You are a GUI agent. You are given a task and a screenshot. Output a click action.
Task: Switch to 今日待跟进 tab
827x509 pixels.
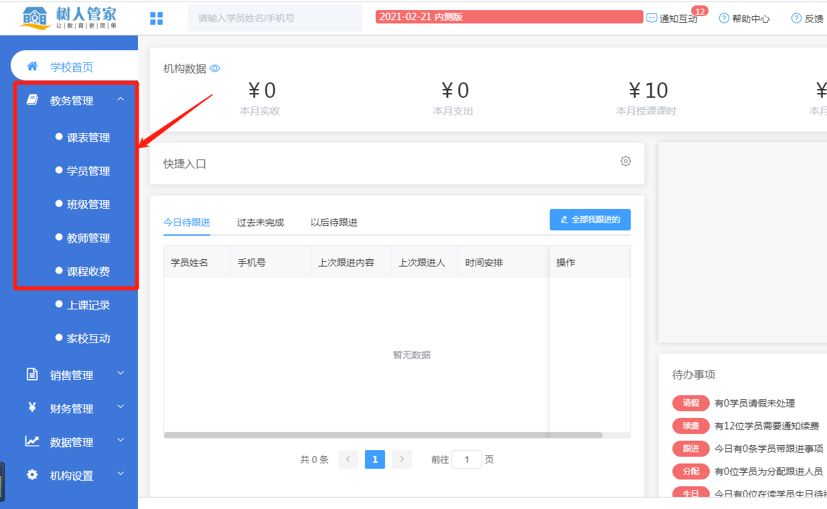[187, 222]
